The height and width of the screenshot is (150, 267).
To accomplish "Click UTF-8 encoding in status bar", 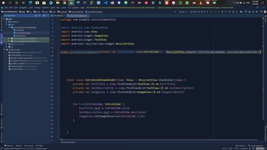I will click(237, 149).
